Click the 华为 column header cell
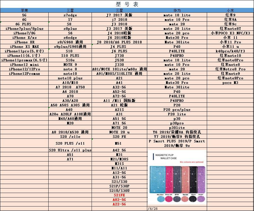The height and width of the screenshot is (211, 254). coord(177,10)
